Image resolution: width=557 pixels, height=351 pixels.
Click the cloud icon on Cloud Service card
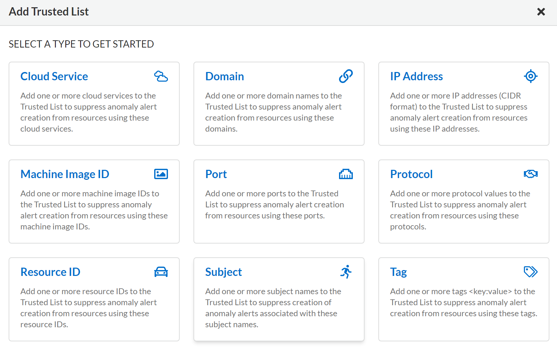[x=161, y=76]
